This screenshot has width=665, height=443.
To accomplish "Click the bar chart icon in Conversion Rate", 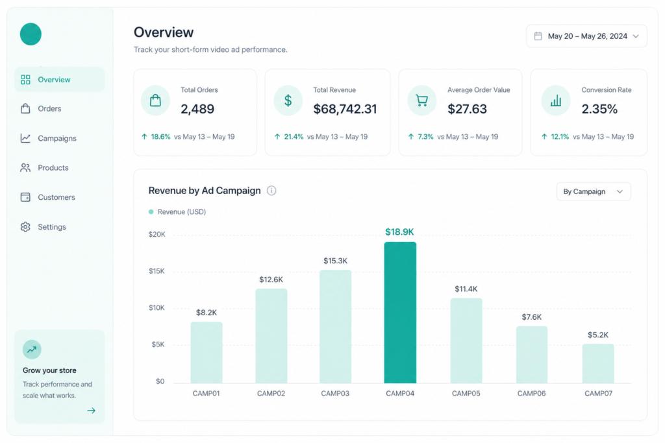I will click(556, 101).
